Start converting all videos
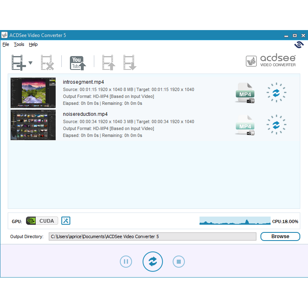308x308 pixels. click(153, 262)
